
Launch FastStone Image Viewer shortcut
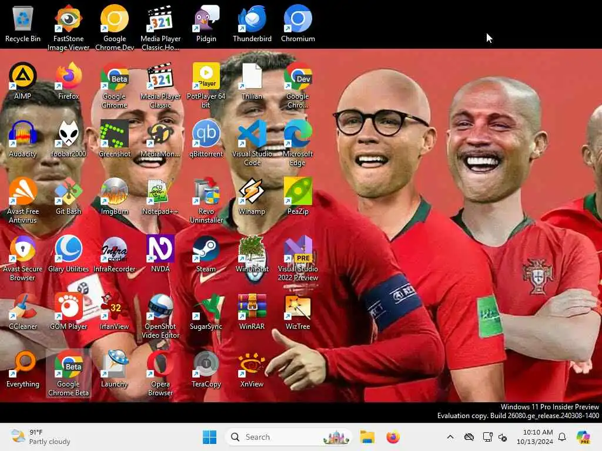[x=68, y=28]
